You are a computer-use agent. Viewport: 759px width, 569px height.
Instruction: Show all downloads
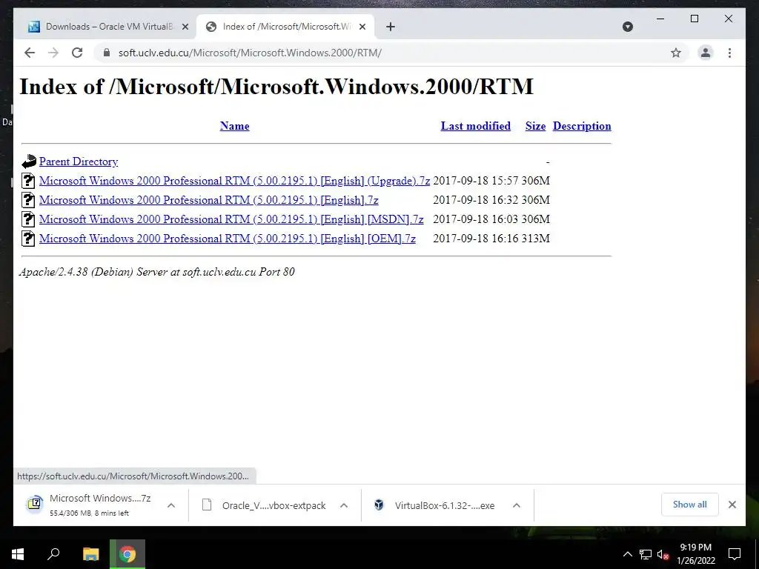[x=690, y=505]
